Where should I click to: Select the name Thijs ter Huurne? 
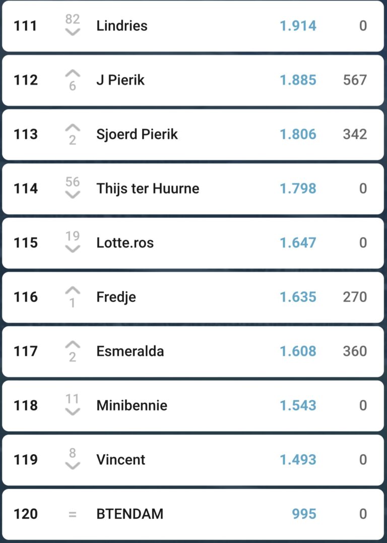(148, 189)
